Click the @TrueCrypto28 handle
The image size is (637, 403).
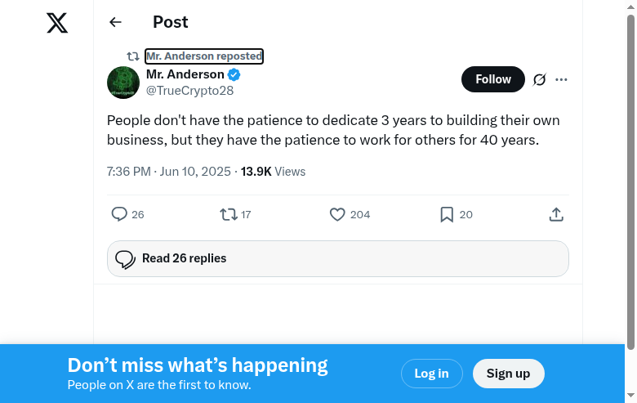click(x=189, y=91)
